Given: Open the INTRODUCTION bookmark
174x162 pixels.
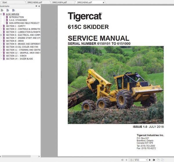Looking at the screenshot, I should 17,17.
